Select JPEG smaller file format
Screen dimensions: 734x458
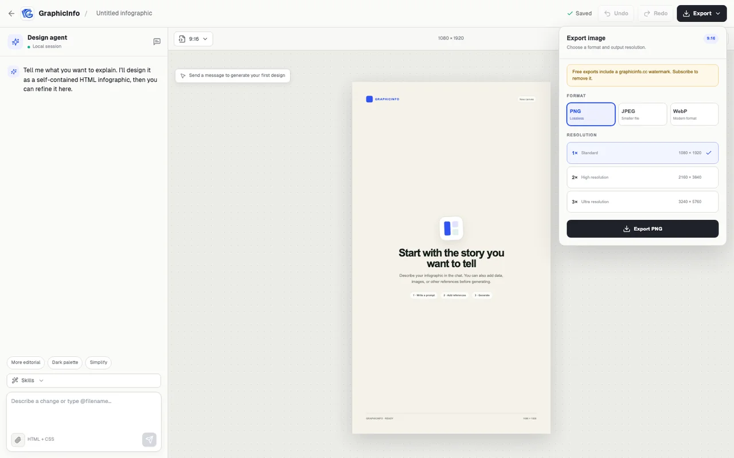click(643, 114)
